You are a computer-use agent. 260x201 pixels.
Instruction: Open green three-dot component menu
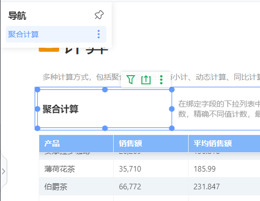161,80
